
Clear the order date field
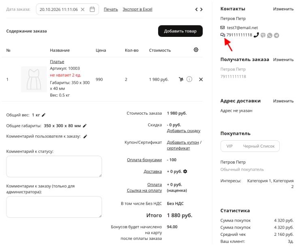[x=83, y=9]
